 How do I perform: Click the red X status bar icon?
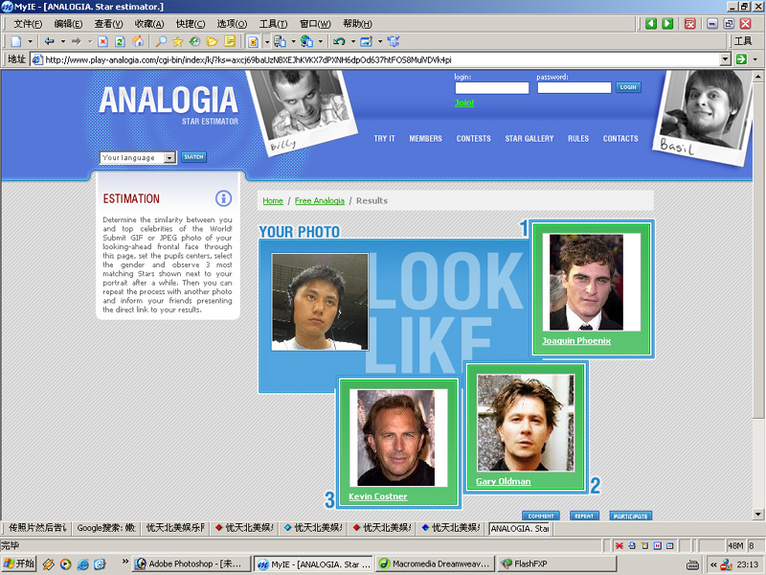pos(619,545)
